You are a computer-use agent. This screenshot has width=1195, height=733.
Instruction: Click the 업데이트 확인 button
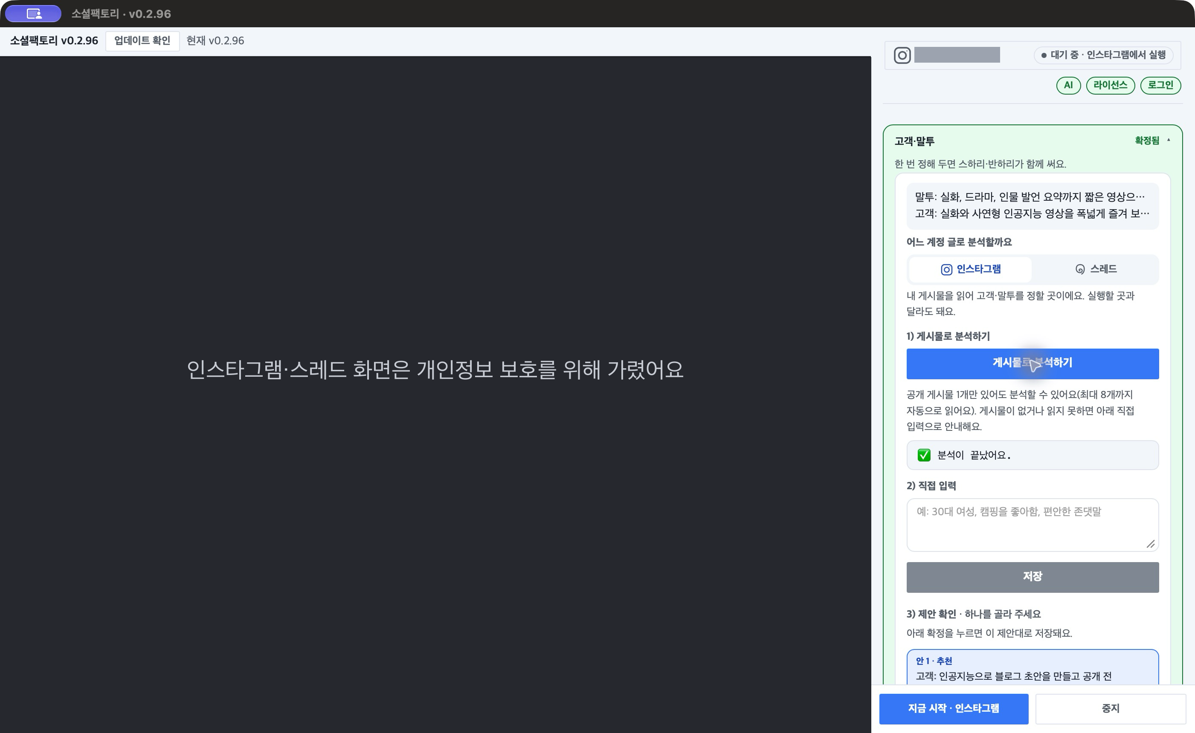pyautogui.click(x=142, y=41)
